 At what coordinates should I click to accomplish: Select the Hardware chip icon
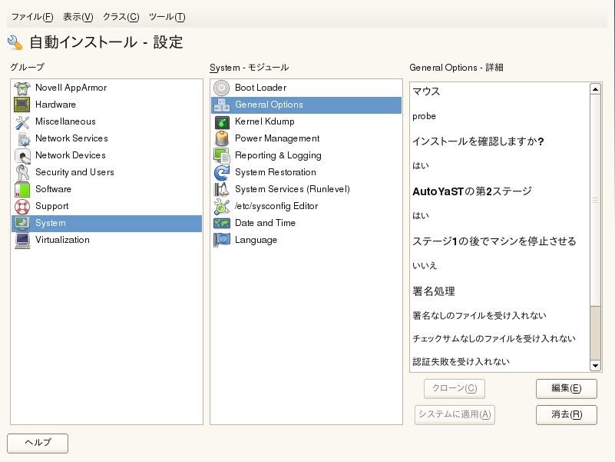pos(22,105)
